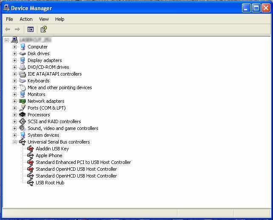Open the File menu
The image size is (273, 220).
pyautogui.click(x=9, y=19)
